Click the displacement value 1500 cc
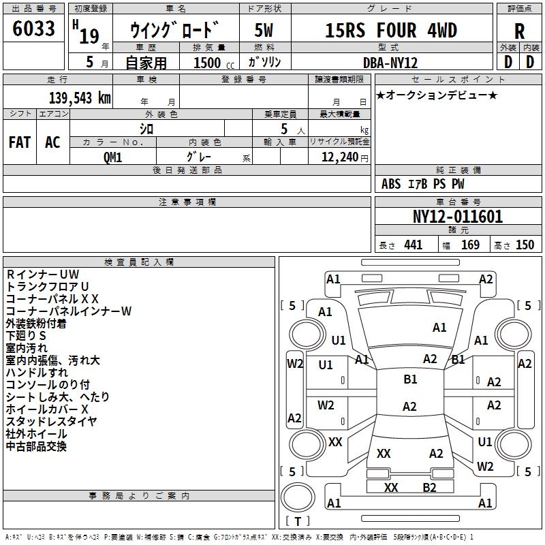 [214, 63]
